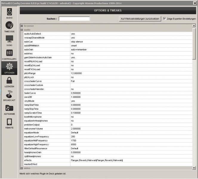Screen dimensions: 198x179
Task: Open the Skins monitor icon
Action: point(9,39)
